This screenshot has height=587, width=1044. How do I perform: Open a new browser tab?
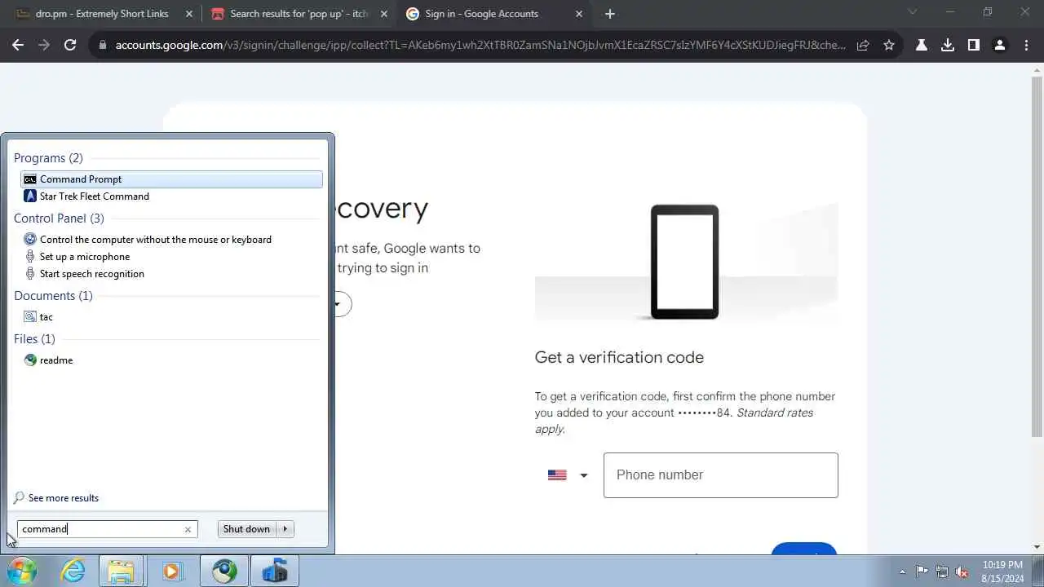point(610,14)
